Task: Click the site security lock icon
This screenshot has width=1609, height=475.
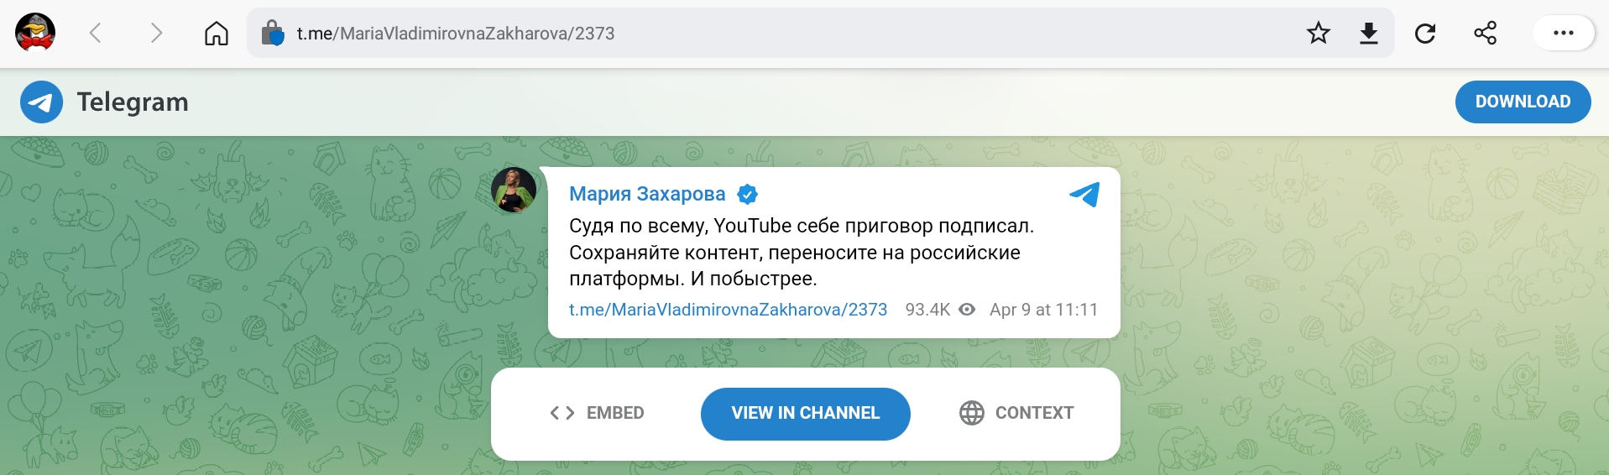Action: (x=273, y=34)
